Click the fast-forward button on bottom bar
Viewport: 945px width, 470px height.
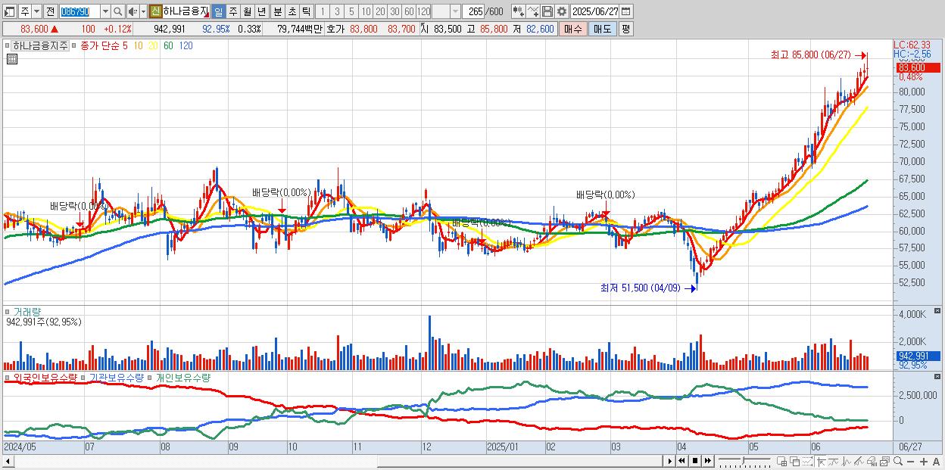click(x=708, y=461)
